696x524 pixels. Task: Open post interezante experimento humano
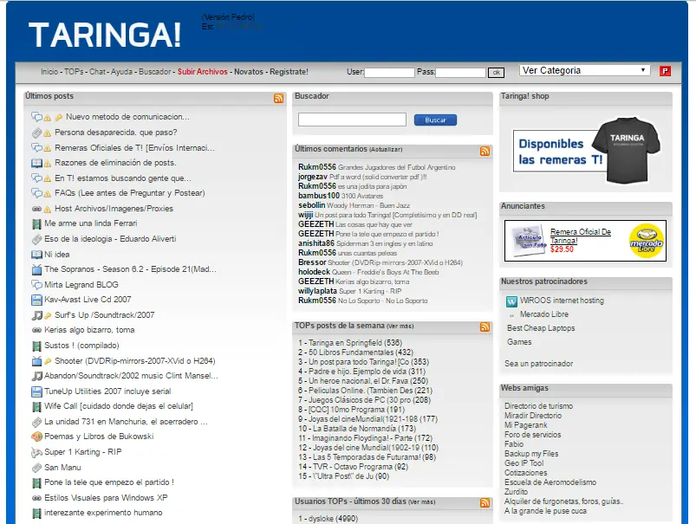103,513
